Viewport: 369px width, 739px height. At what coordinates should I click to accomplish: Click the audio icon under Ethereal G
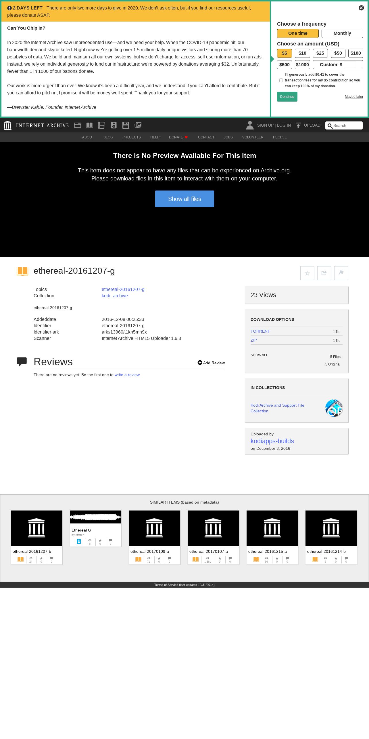point(79,542)
